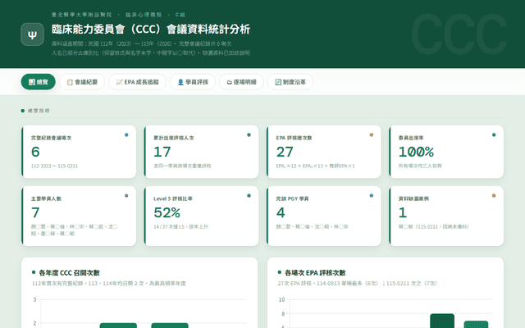The height and width of the screenshot is (328, 525).
Task: Click the date range text 112-1023～115-0211
Action: [x=54, y=166]
